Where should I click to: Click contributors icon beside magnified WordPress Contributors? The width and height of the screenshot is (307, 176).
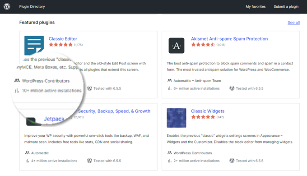click(x=17, y=80)
